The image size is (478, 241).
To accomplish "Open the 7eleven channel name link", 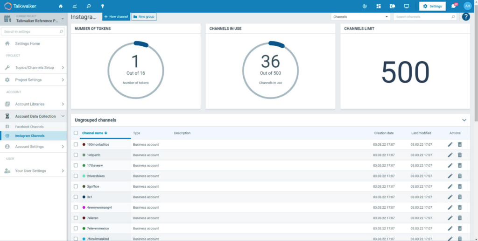I will click(x=93, y=218).
